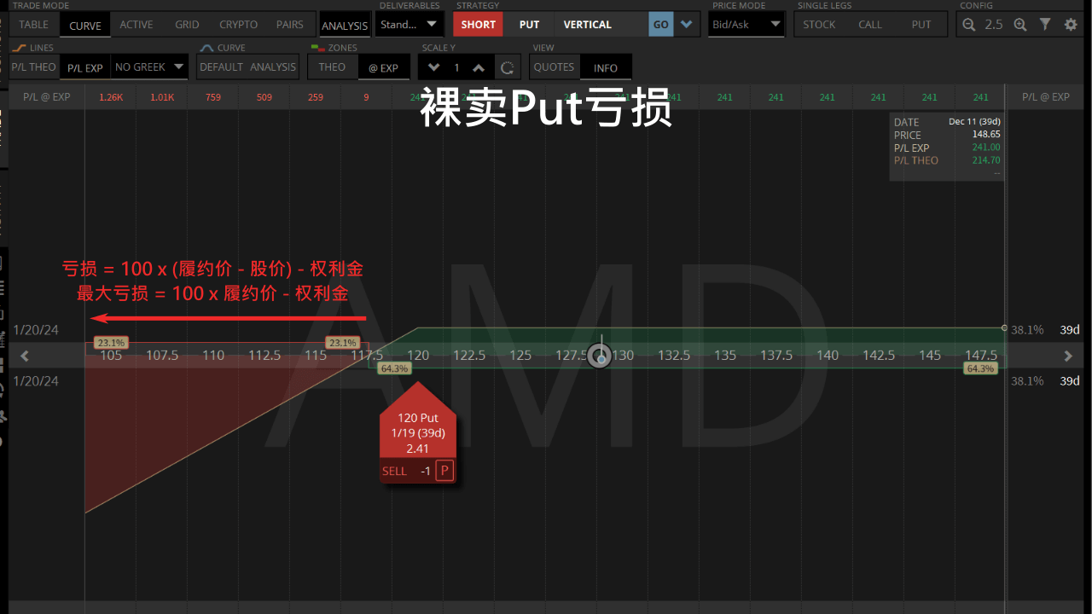
Task: Decrease Scale Y with the down chevron icon
Action: (433, 67)
